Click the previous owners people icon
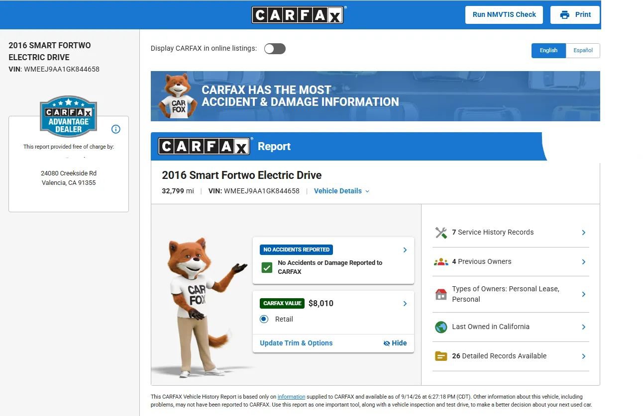The width and height of the screenshot is (643, 416). point(441,262)
